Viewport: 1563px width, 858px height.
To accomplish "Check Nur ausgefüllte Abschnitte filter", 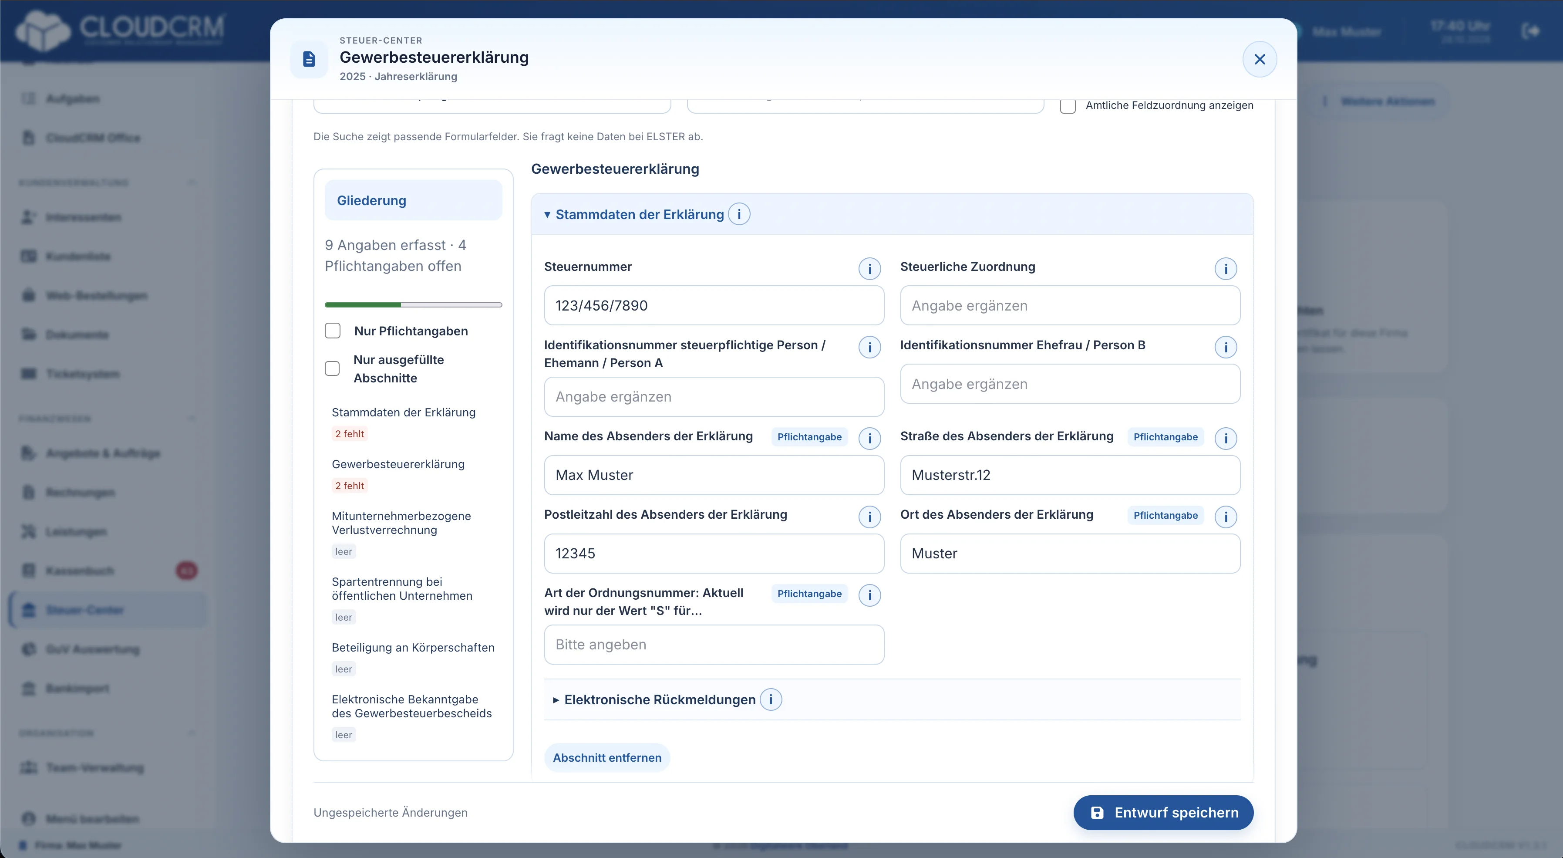I will coord(333,368).
